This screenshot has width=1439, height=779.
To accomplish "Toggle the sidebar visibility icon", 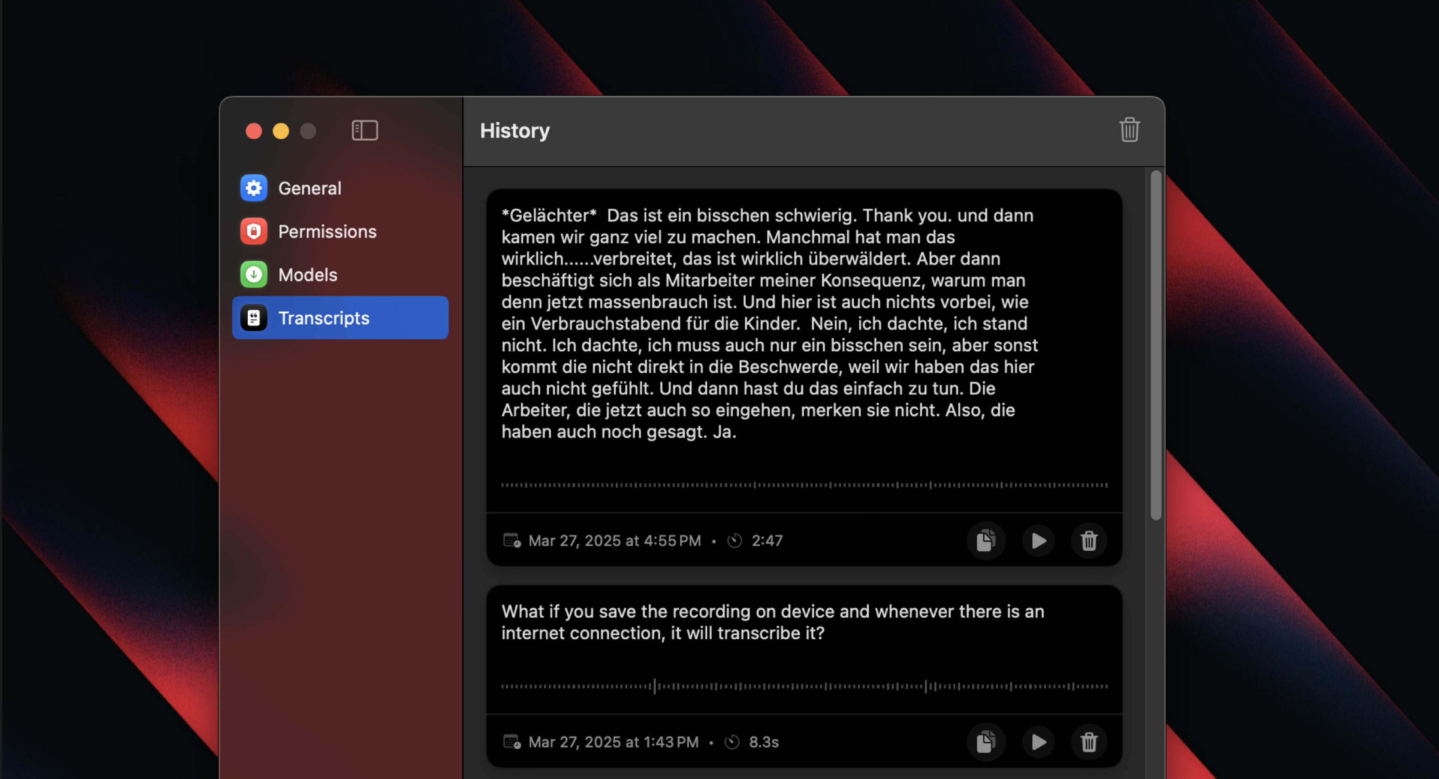I will click(x=365, y=131).
